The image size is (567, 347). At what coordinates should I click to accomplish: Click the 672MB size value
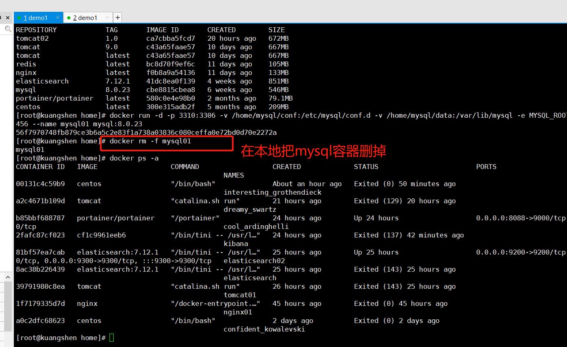(x=279, y=38)
